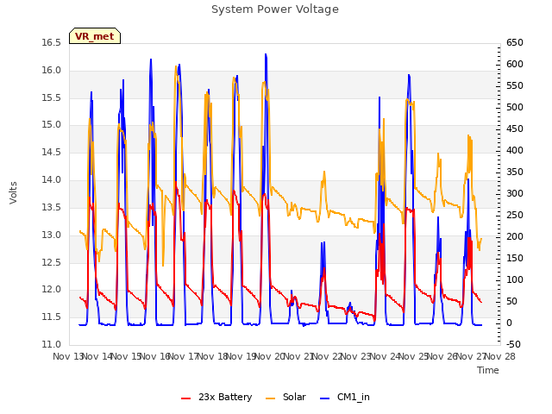Click the 14.5 left axis tick label
This screenshot has width=552, height=414.
pos(52,152)
